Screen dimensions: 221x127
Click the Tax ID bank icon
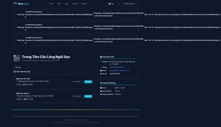click(101, 74)
